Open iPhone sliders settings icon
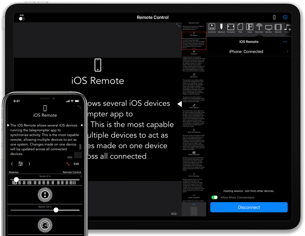The image size is (305, 236). (21, 164)
